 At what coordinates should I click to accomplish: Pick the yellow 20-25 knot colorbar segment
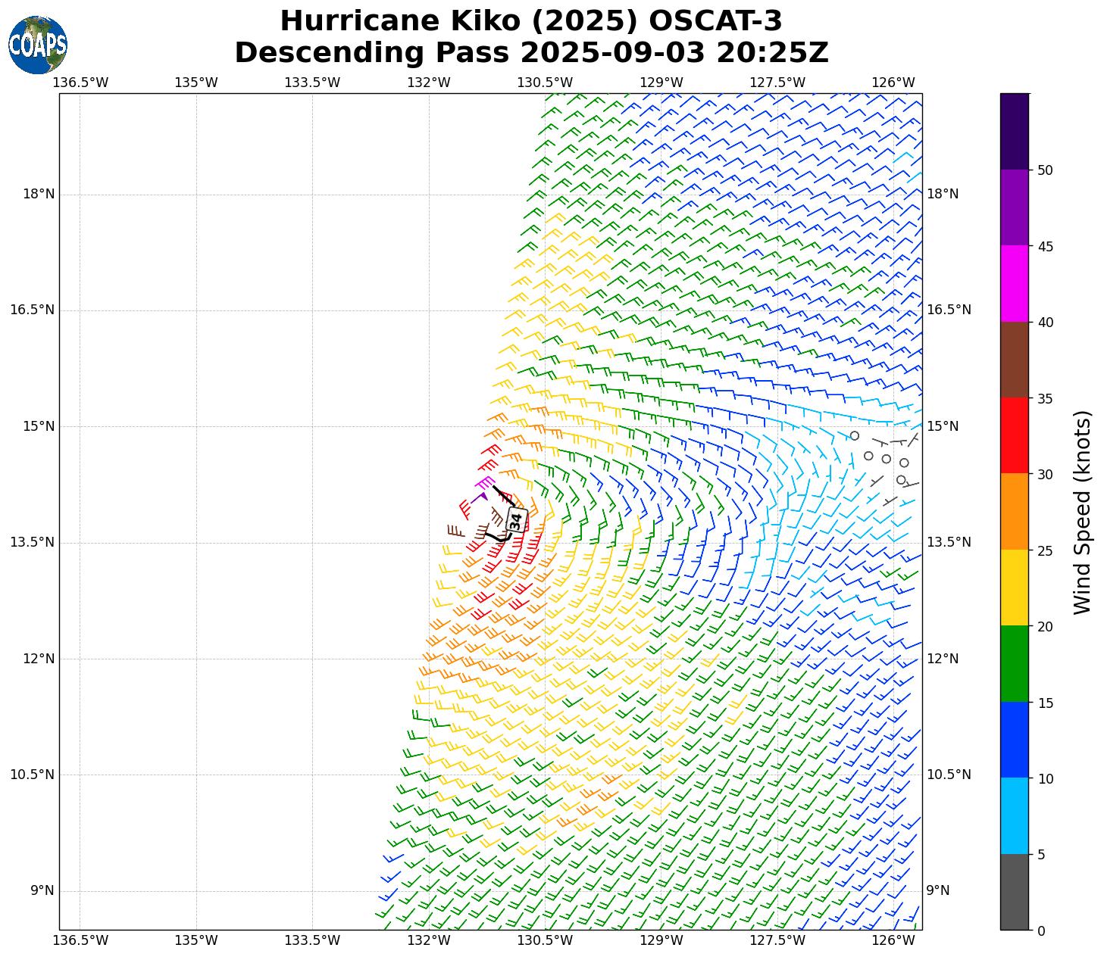pyautogui.click(x=1014, y=588)
